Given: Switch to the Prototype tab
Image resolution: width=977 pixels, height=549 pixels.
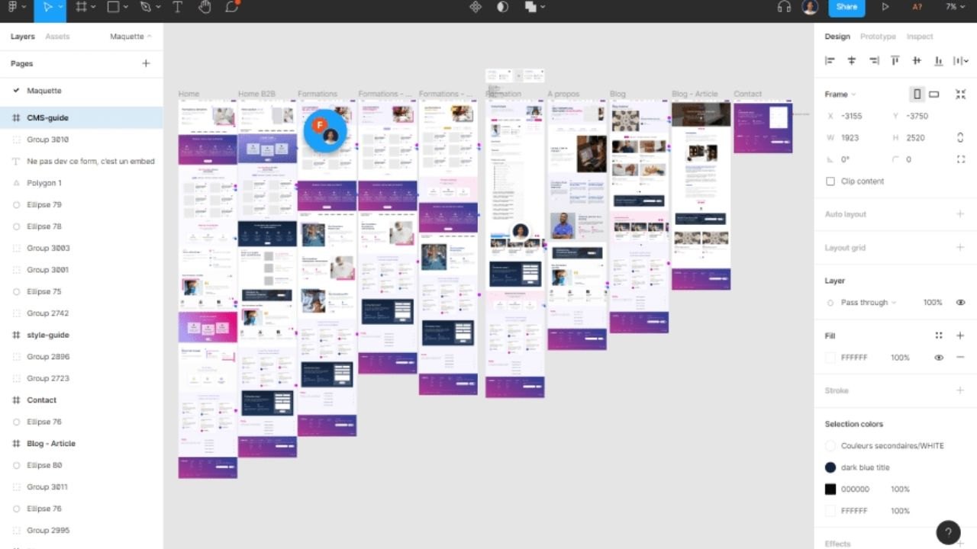Looking at the screenshot, I should pos(878,37).
